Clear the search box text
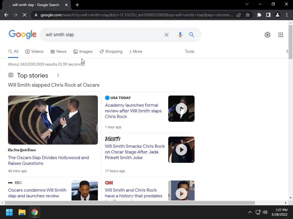Image resolution: width=293 pixels, height=219 pixels. point(166,35)
